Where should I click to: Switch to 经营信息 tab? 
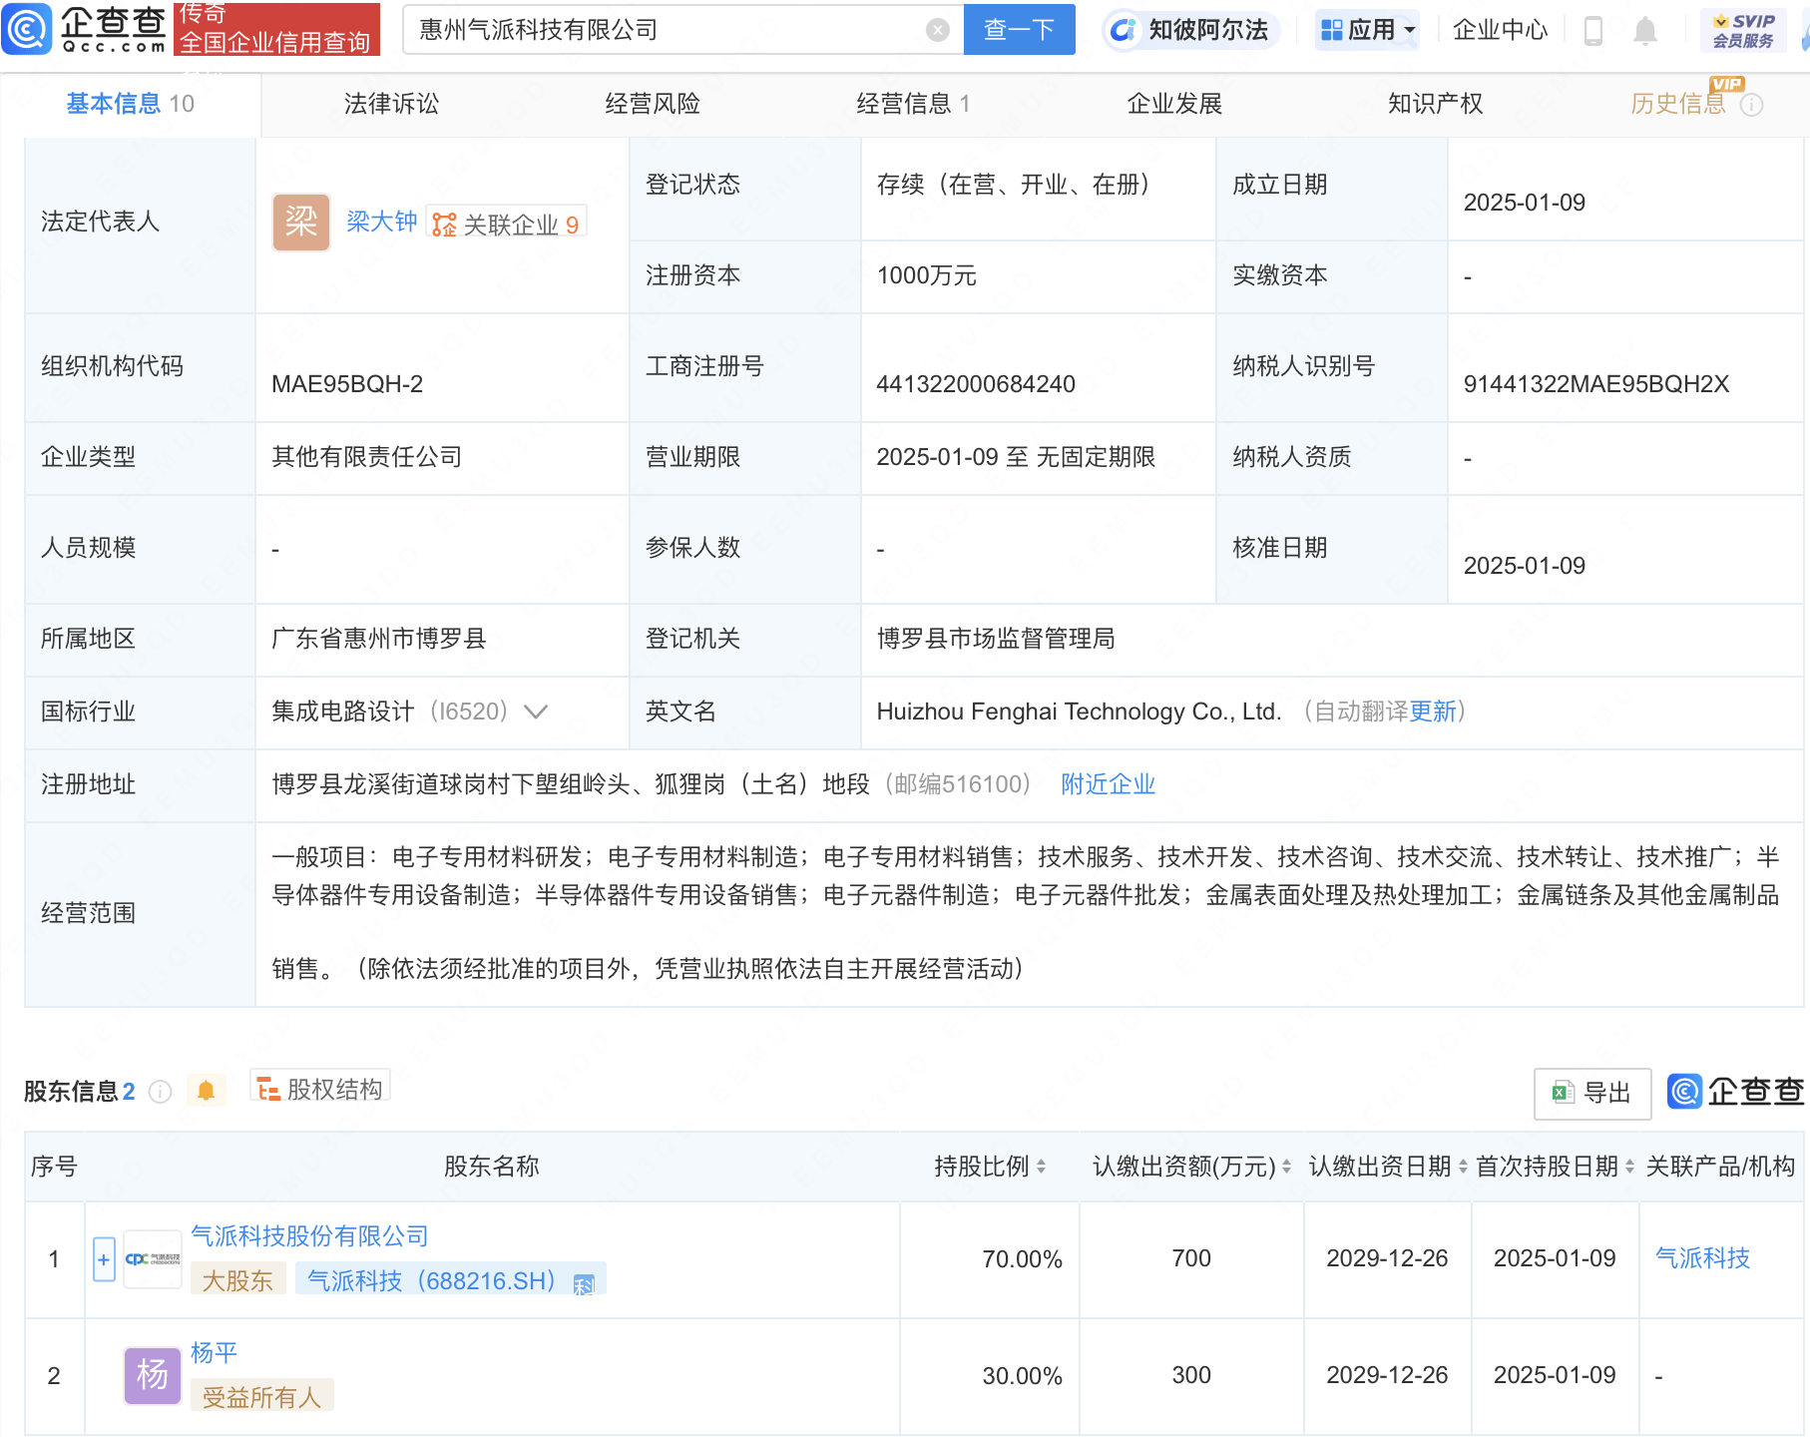pos(913,104)
